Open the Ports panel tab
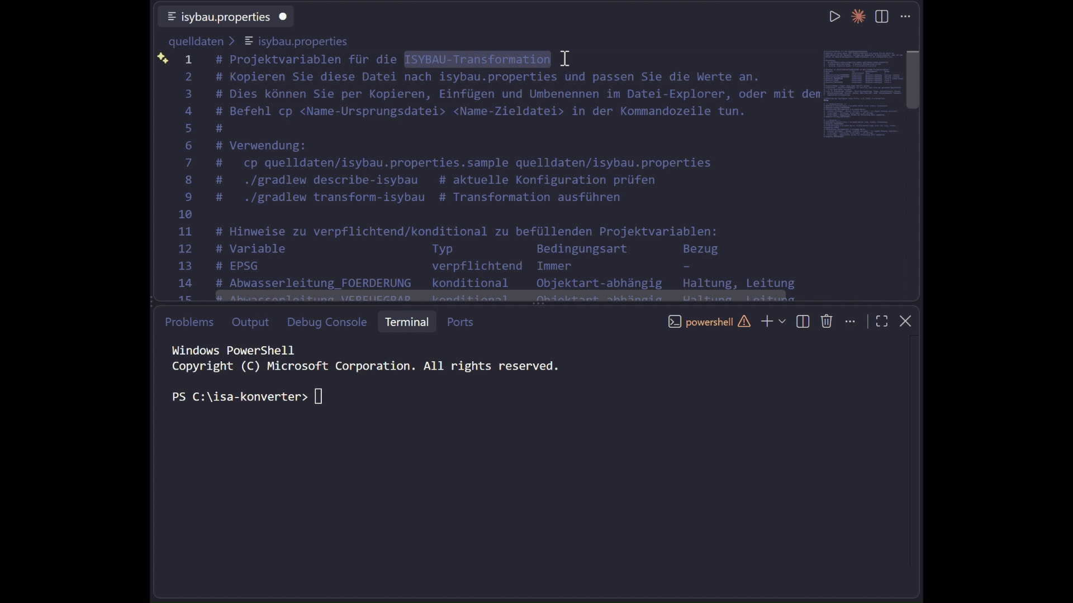This screenshot has width=1073, height=603. point(460,322)
